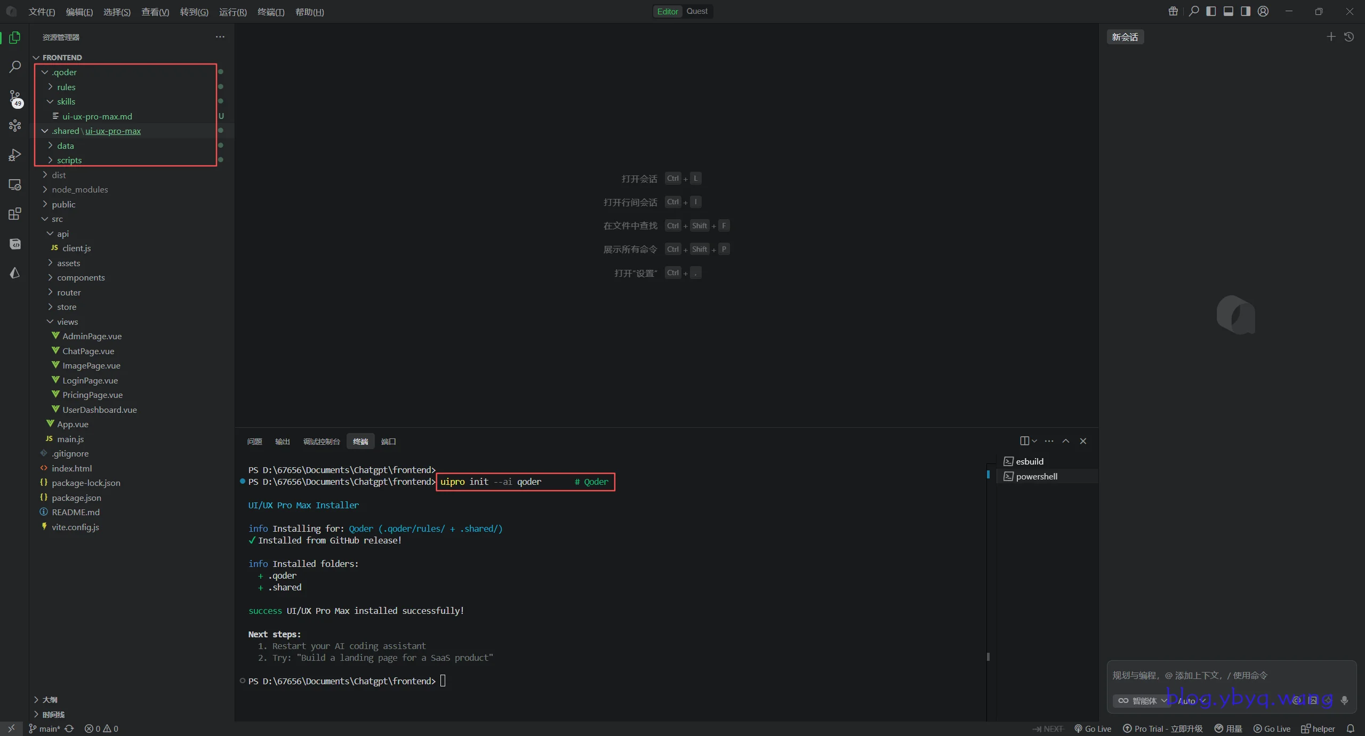Click the chat prompt input field
Image resolution: width=1365 pixels, height=736 pixels.
click(1226, 675)
